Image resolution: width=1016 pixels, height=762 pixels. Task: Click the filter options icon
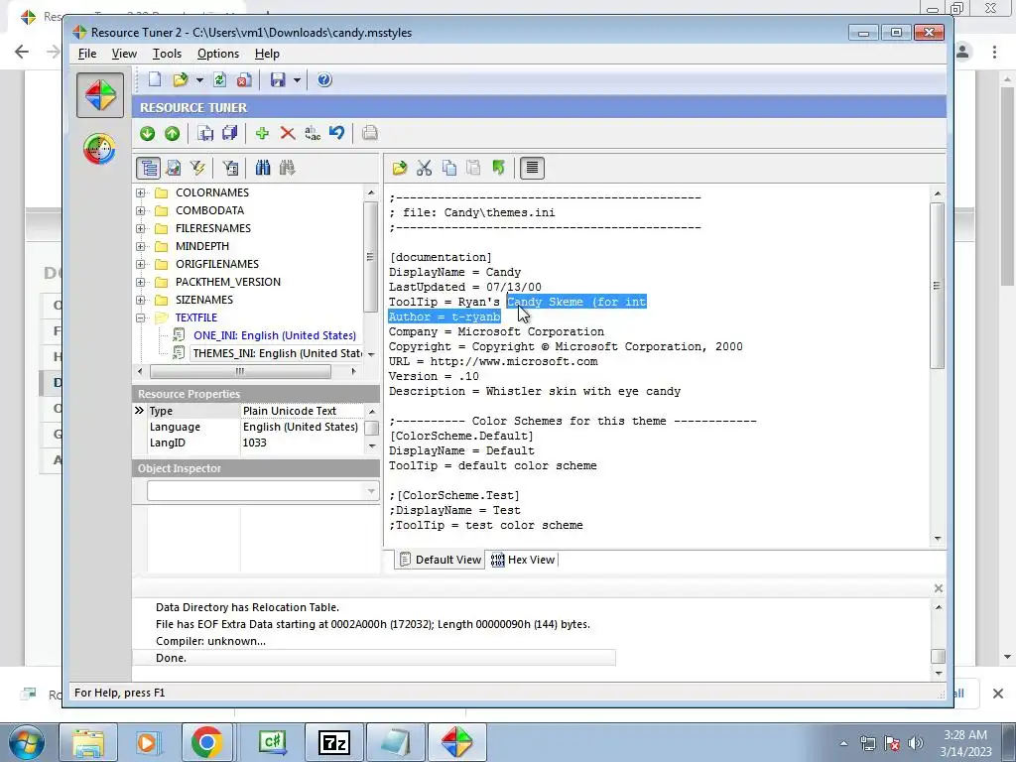point(230,168)
